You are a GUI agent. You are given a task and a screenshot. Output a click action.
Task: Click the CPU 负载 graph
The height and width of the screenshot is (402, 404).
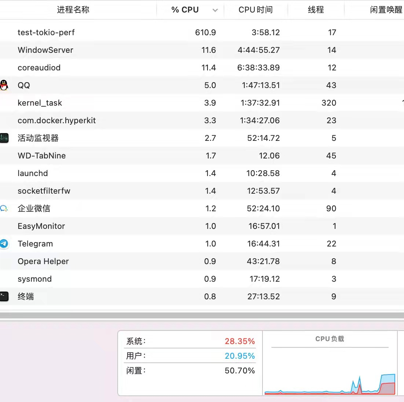(330, 371)
